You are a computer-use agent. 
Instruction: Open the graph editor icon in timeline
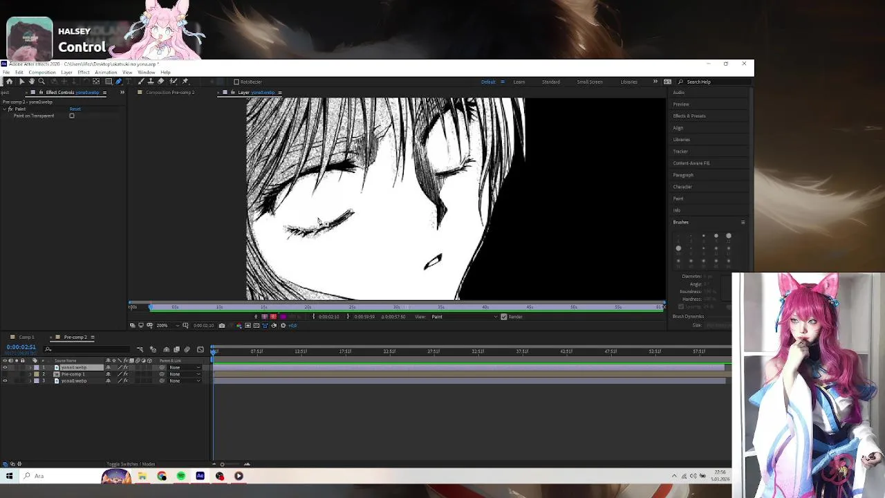pyautogui.click(x=200, y=349)
